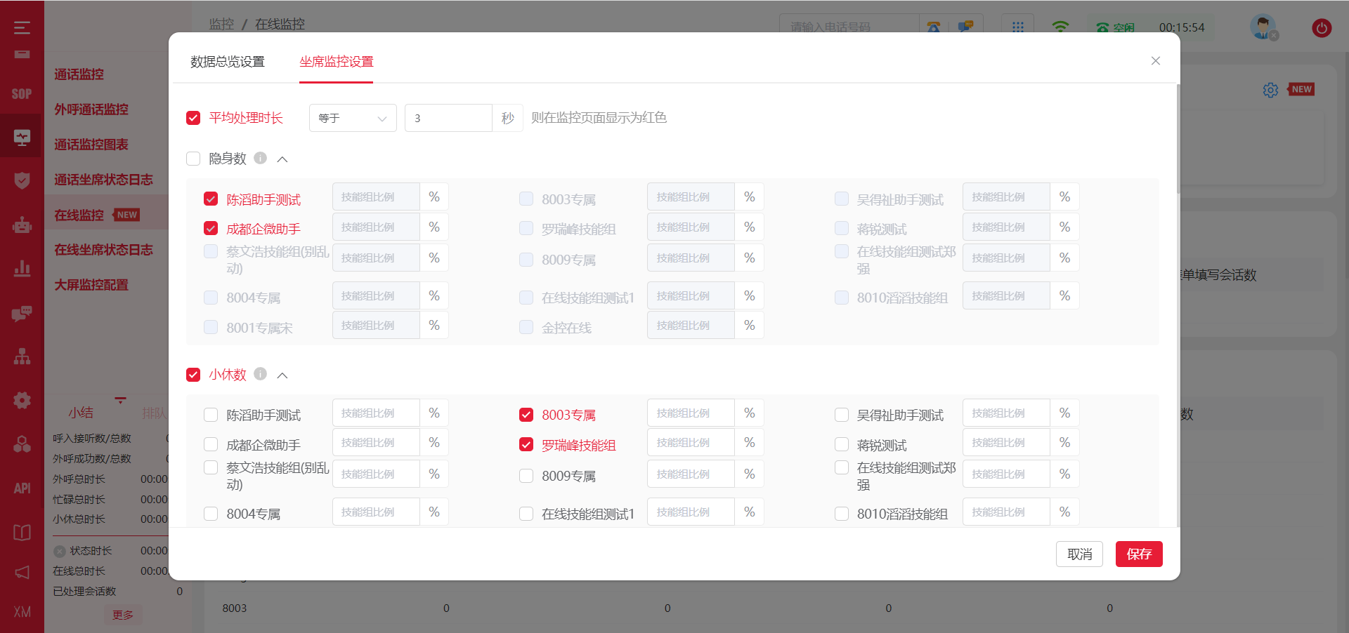
Task: Open the 空闲 agent status dropdown
Action: click(x=1116, y=27)
